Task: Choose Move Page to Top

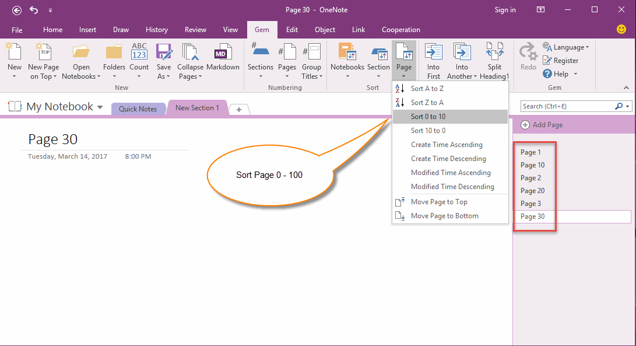Action: point(450,202)
